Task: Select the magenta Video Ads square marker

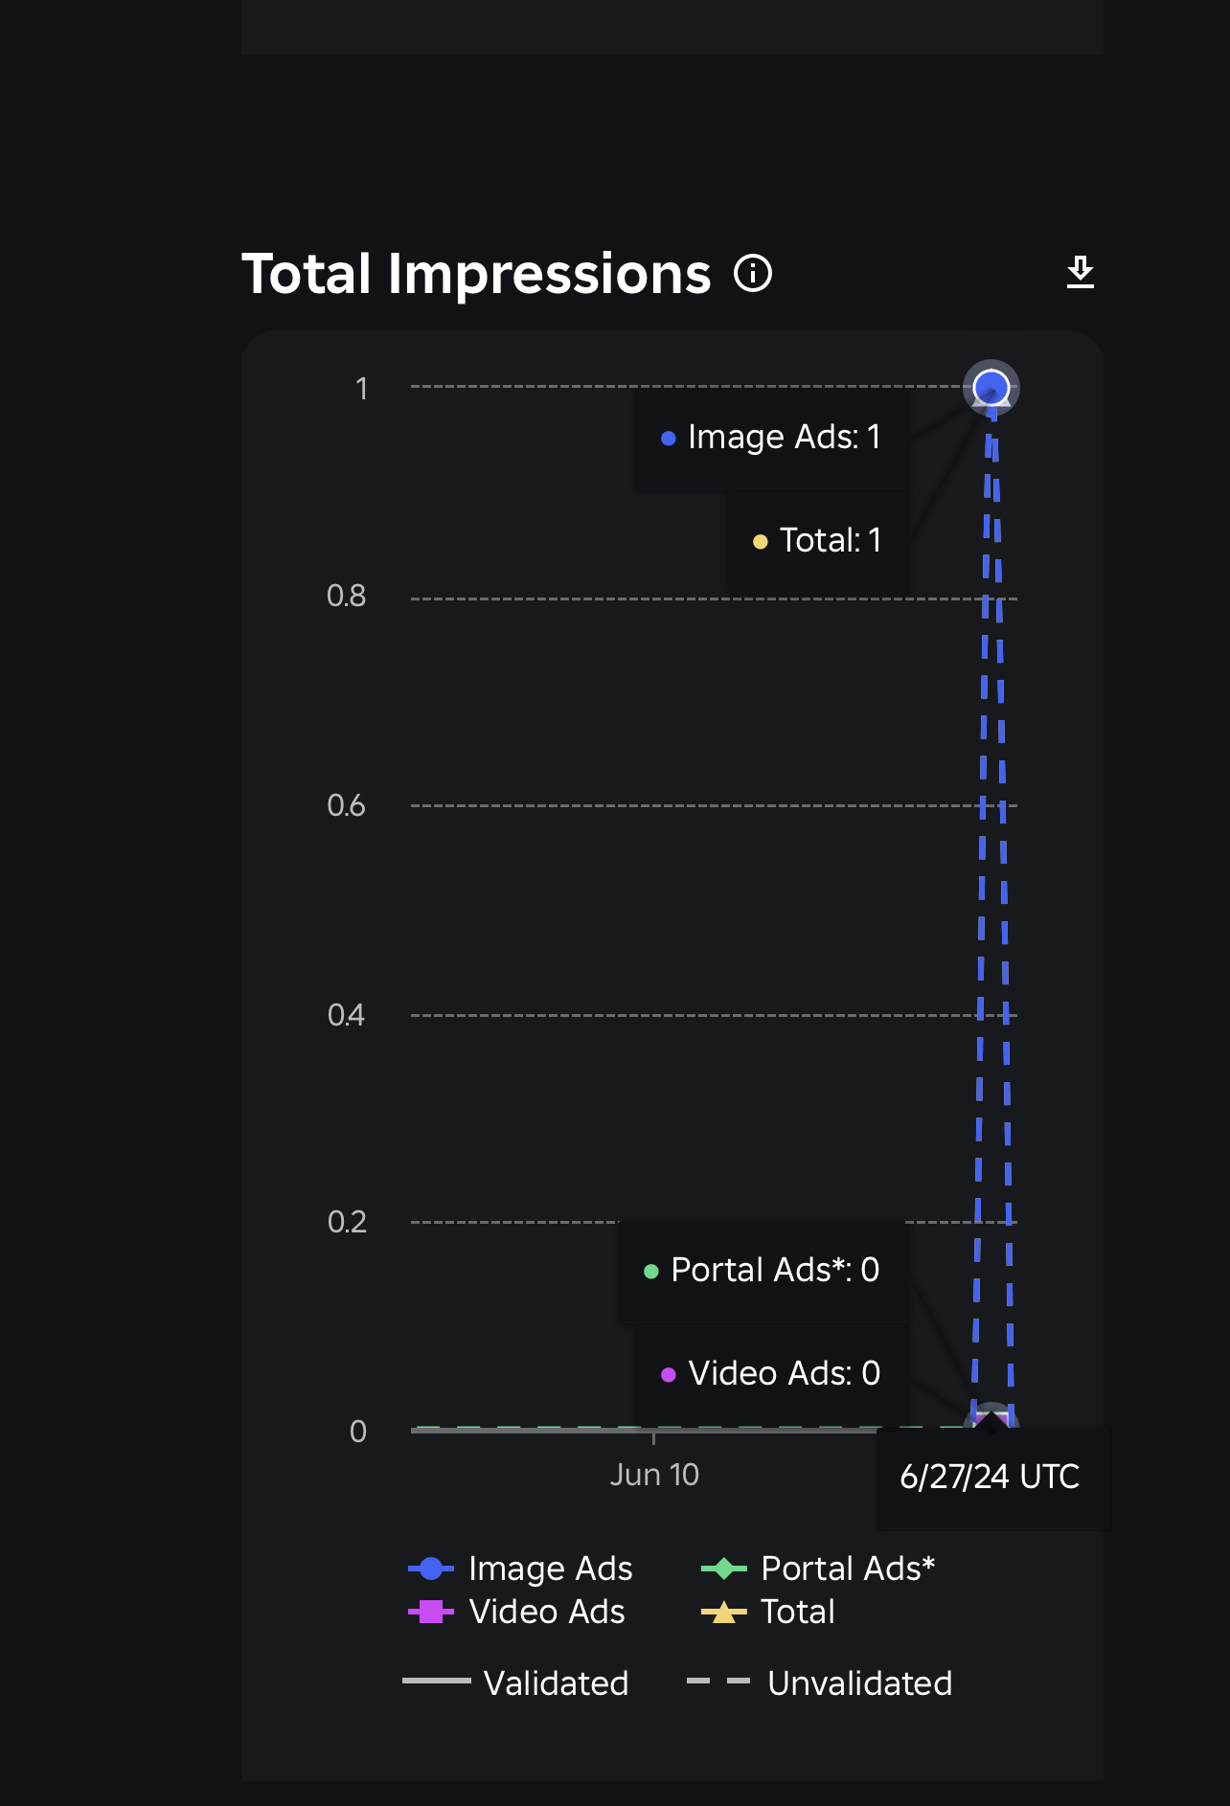Action: point(430,1612)
